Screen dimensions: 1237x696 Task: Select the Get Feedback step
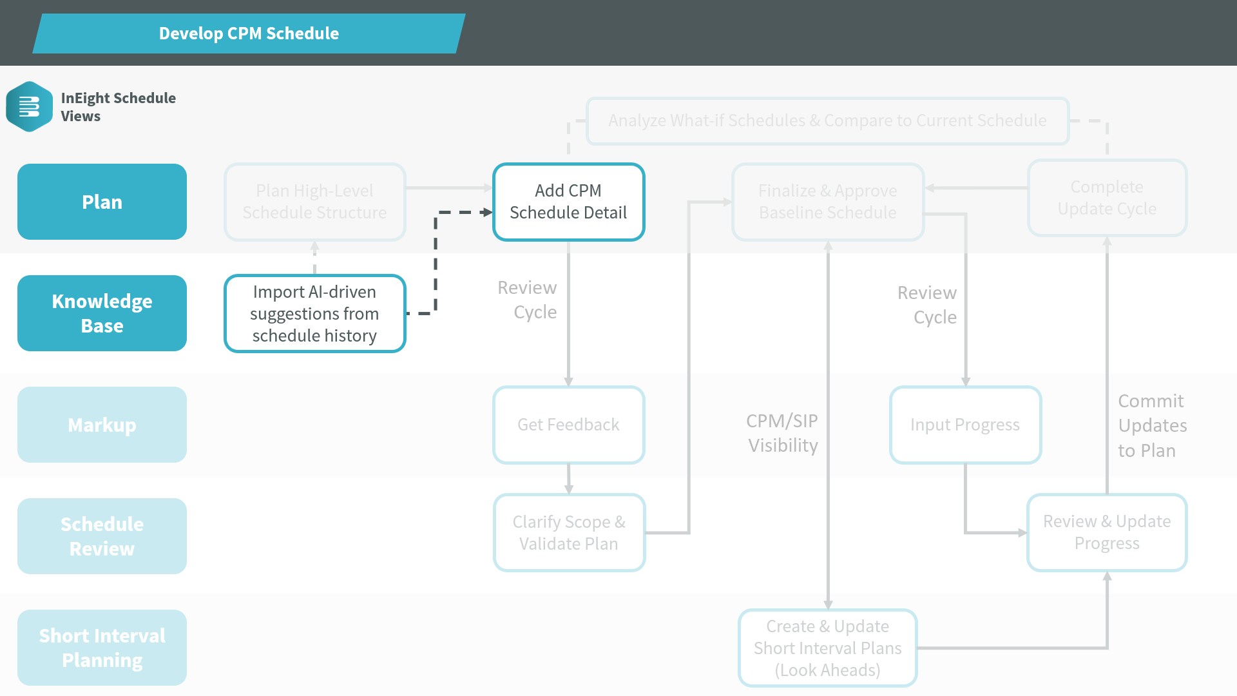click(568, 425)
